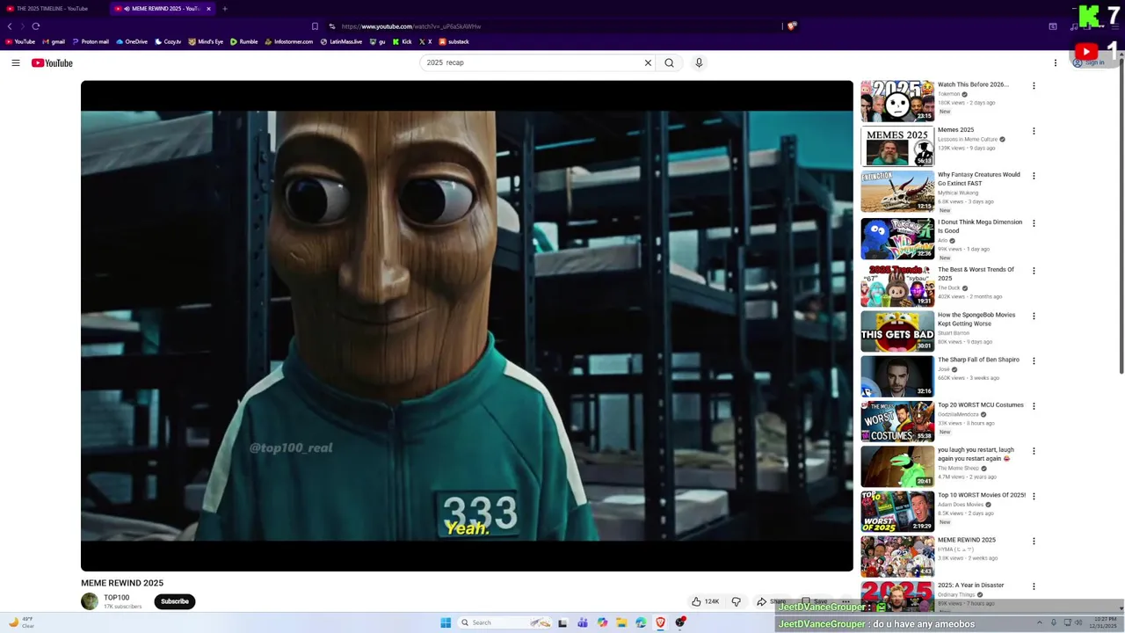Open Brave browser icon on taskbar
Image resolution: width=1125 pixels, height=633 pixels.
(x=660, y=622)
